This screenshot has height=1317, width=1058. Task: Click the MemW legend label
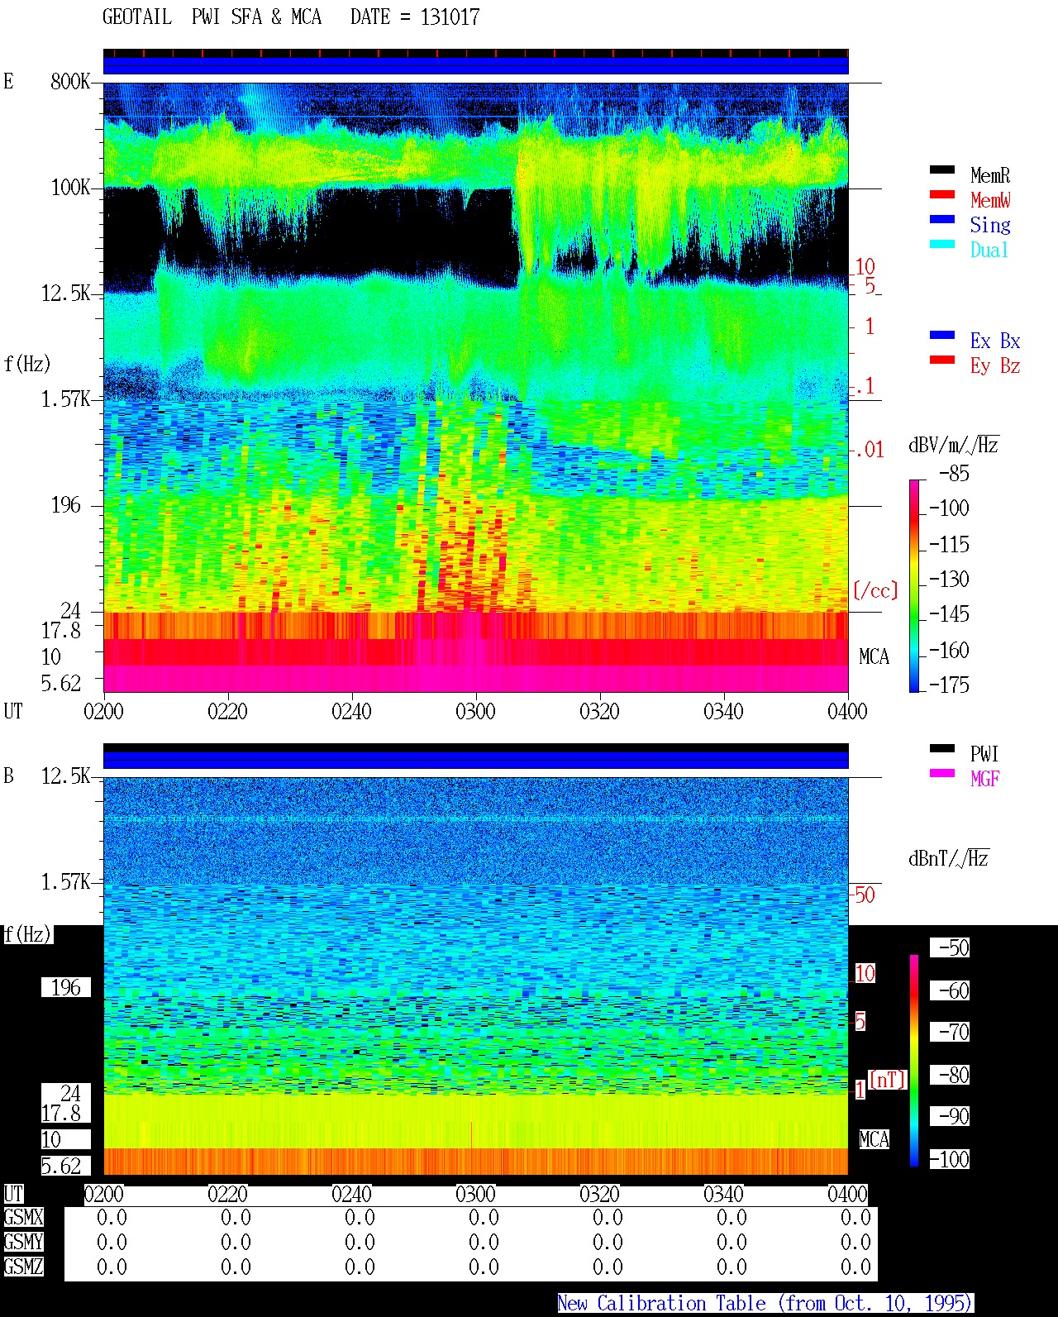990,200
